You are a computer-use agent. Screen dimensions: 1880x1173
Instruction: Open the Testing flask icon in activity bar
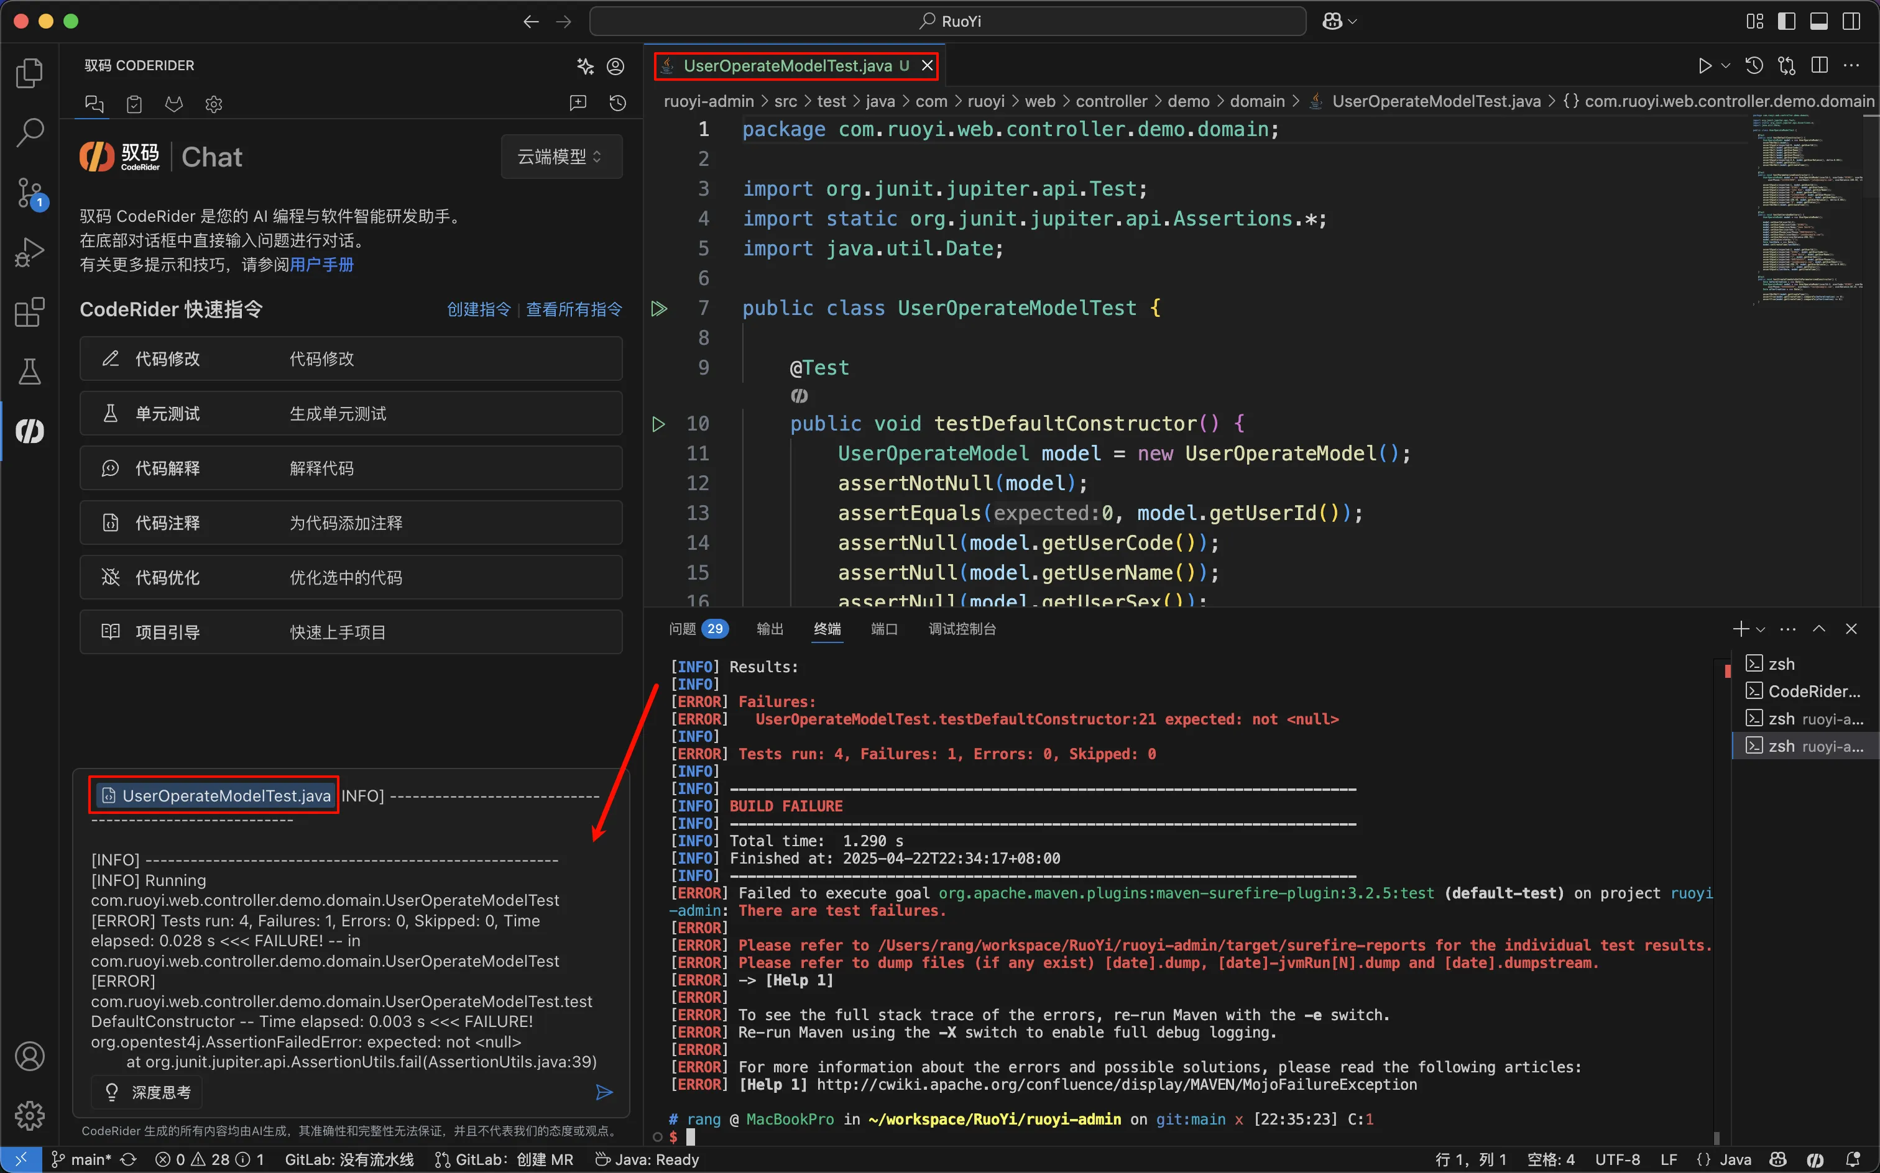pos(29,372)
